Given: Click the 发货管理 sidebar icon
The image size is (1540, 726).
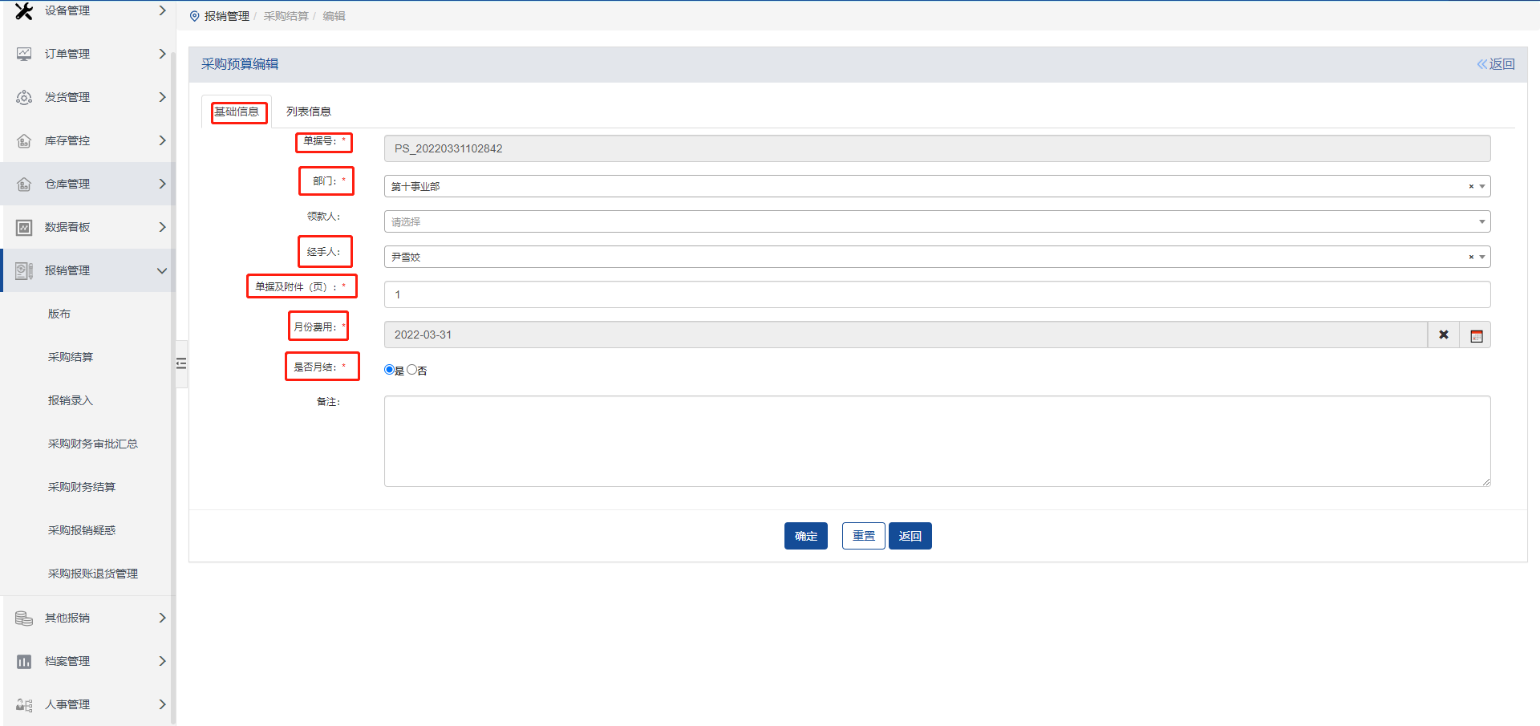Looking at the screenshot, I should (x=24, y=97).
